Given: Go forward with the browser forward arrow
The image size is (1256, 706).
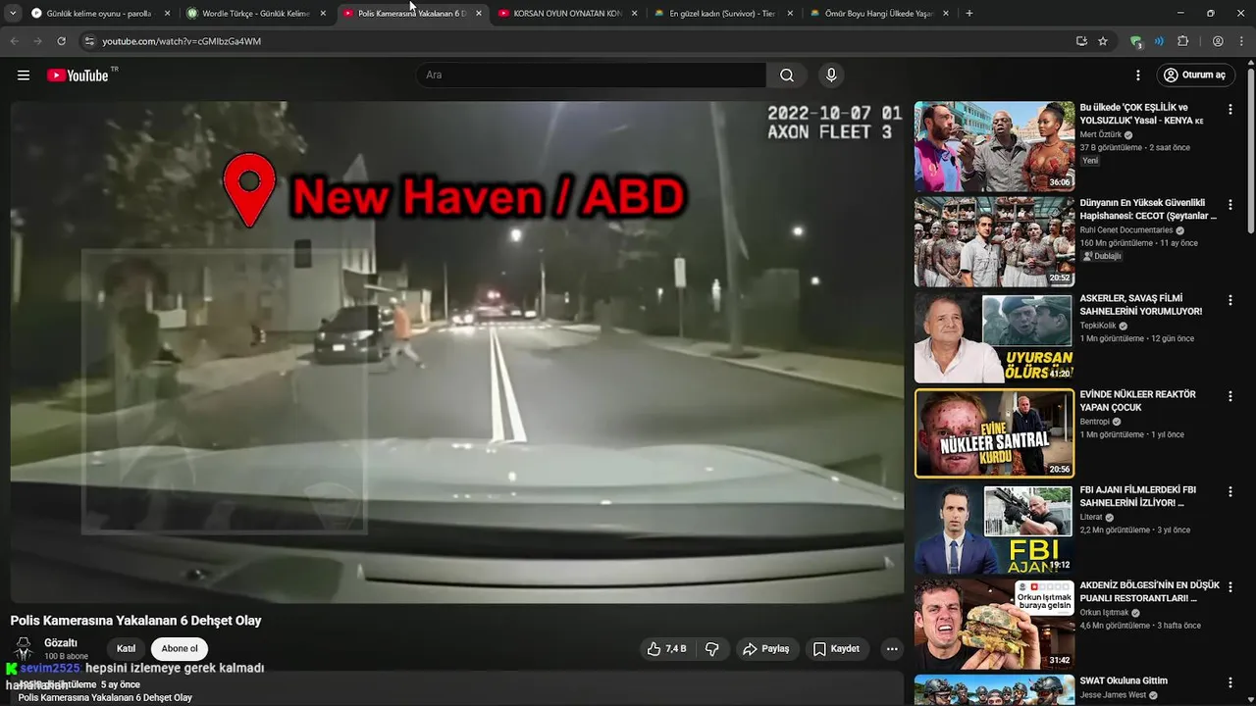Looking at the screenshot, I should (37, 41).
